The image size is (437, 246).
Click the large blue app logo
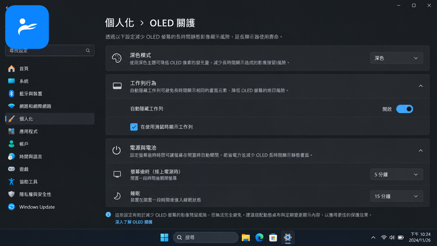tap(27, 27)
